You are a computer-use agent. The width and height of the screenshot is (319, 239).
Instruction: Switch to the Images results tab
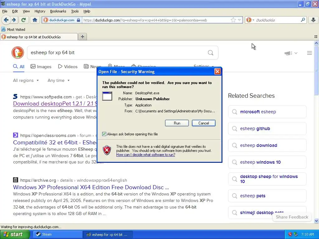[x=41, y=67]
